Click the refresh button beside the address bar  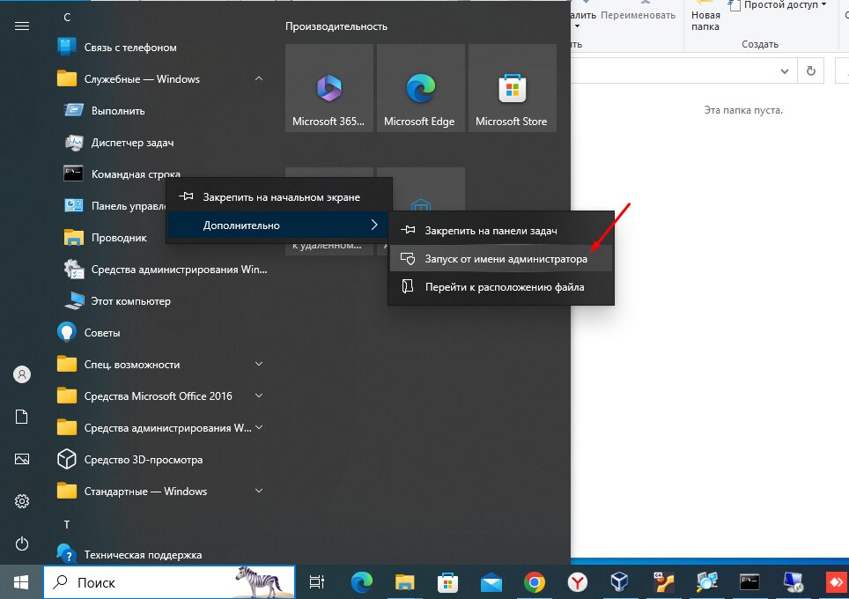pos(810,70)
